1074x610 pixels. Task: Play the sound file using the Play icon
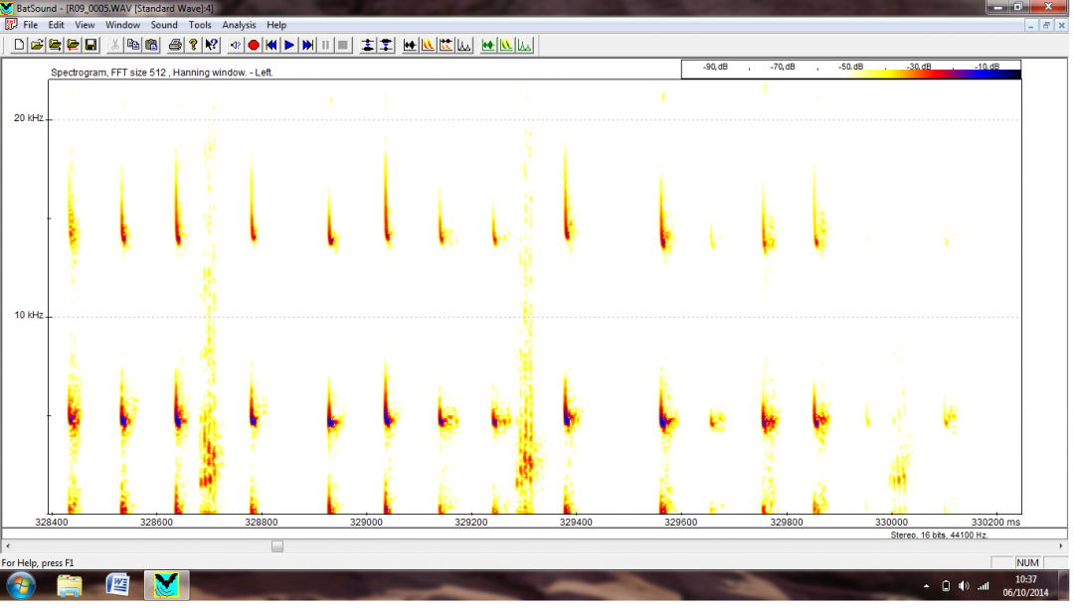coord(288,45)
